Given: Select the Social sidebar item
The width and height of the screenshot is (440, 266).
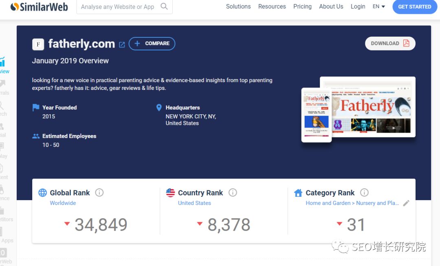Looking at the screenshot, I should [3, 130].
